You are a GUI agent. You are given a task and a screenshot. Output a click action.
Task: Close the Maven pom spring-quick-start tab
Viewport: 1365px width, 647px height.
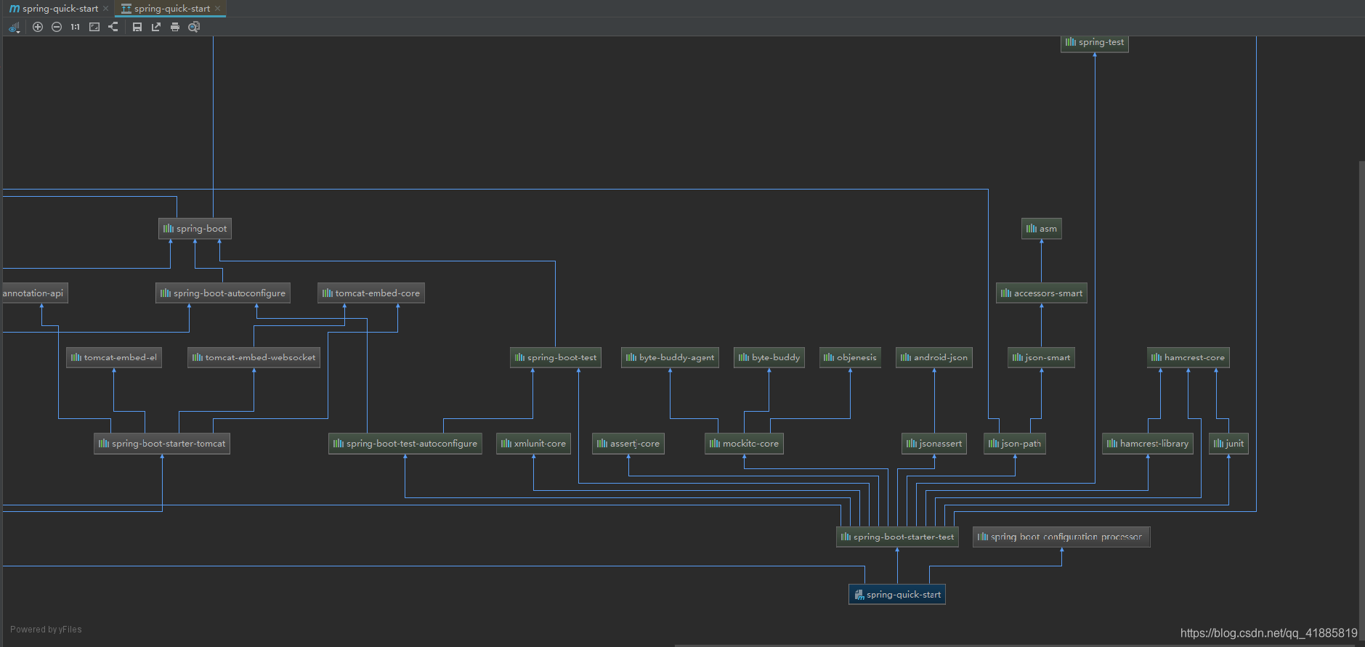(x=106, y=9)
